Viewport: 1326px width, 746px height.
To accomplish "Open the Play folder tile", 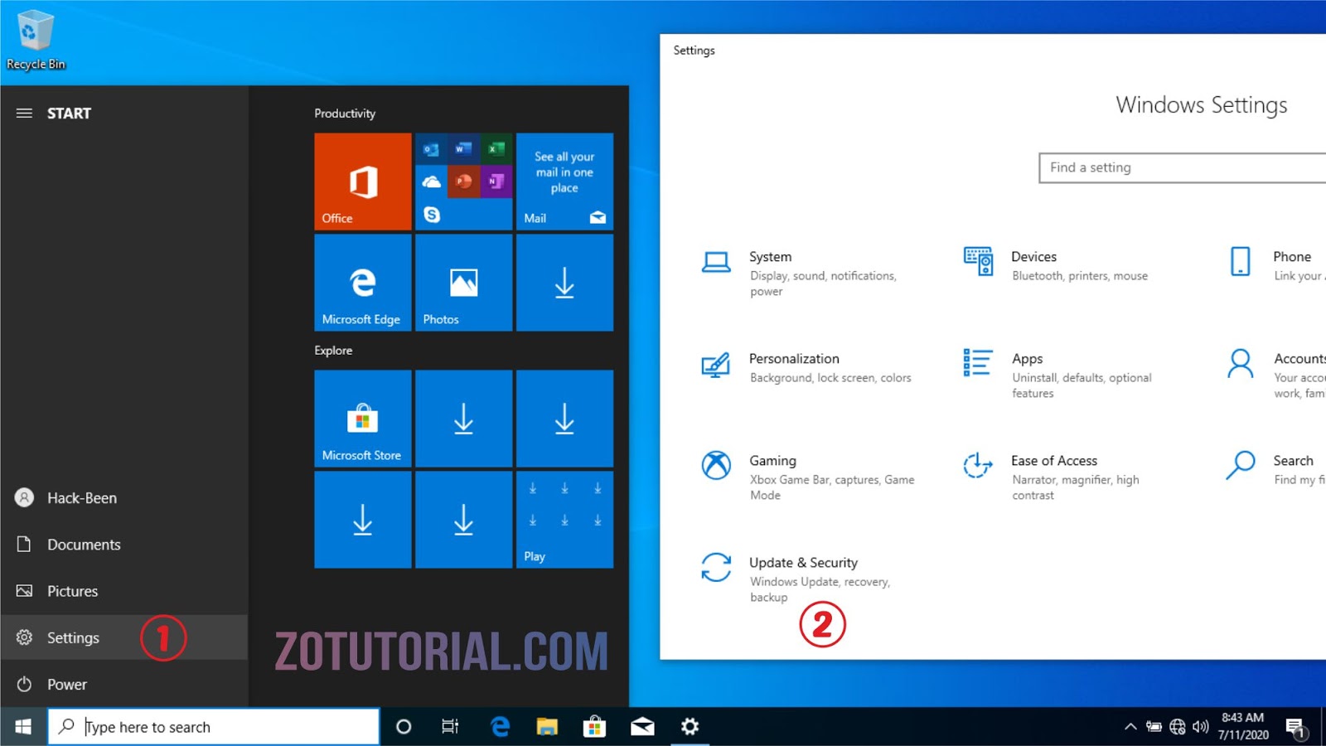I will [x=564, y=520].
